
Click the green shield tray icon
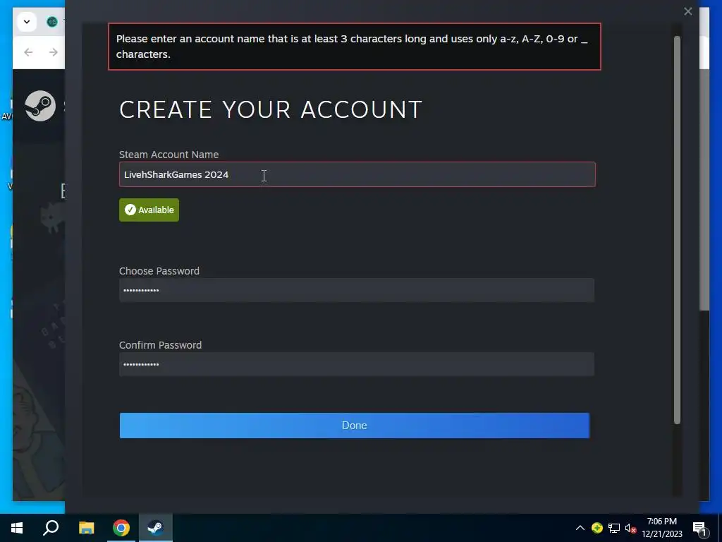[x=597, y=528]
